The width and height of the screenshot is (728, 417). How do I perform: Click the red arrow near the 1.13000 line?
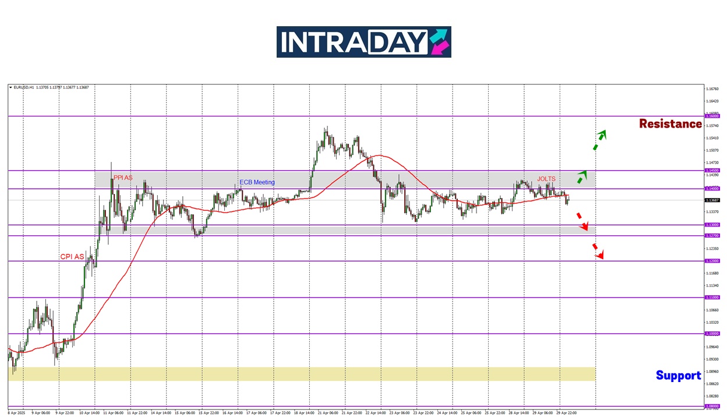tap(582, 222)
